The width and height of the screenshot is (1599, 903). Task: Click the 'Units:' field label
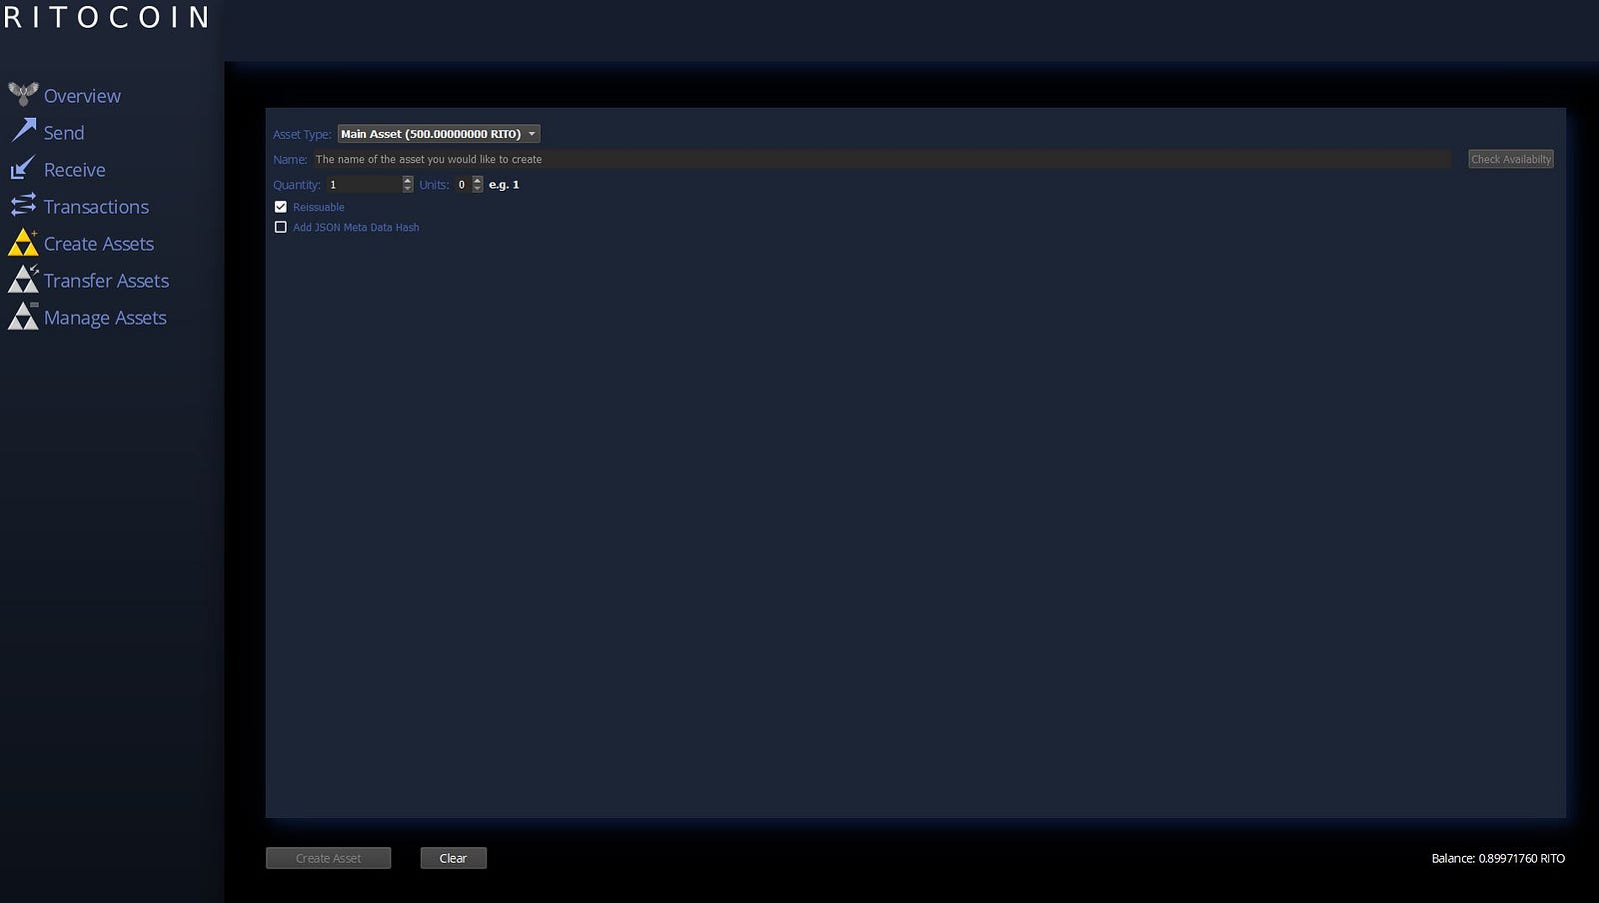point(434,185)
